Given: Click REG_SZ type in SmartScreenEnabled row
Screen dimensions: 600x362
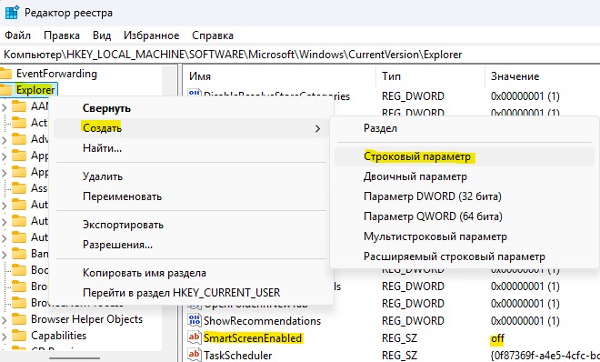Looking at the screenshot, I should coord(399,338).
